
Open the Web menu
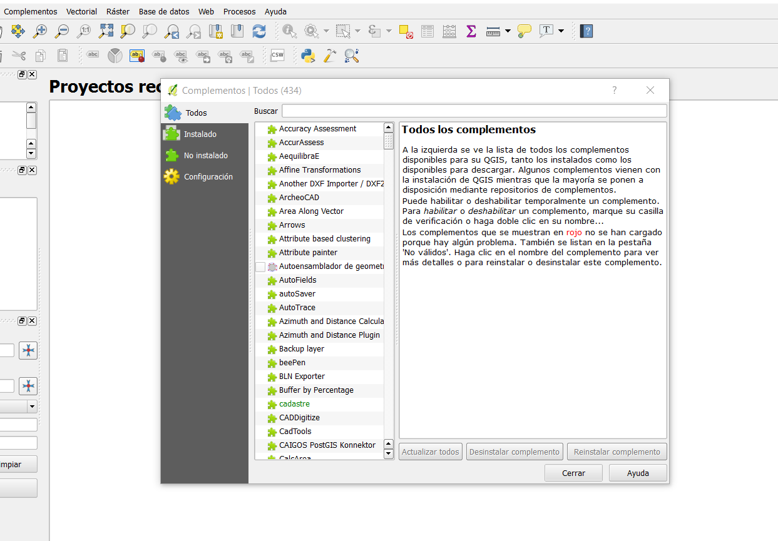(207, 11)
